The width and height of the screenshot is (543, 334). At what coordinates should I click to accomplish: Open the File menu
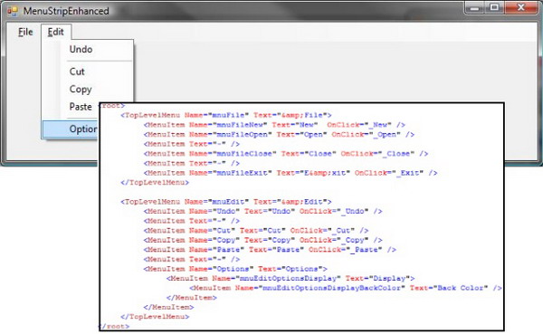[25, 32]
